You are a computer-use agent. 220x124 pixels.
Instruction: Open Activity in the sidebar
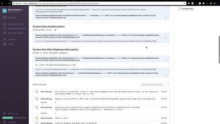tap(12, 40)
